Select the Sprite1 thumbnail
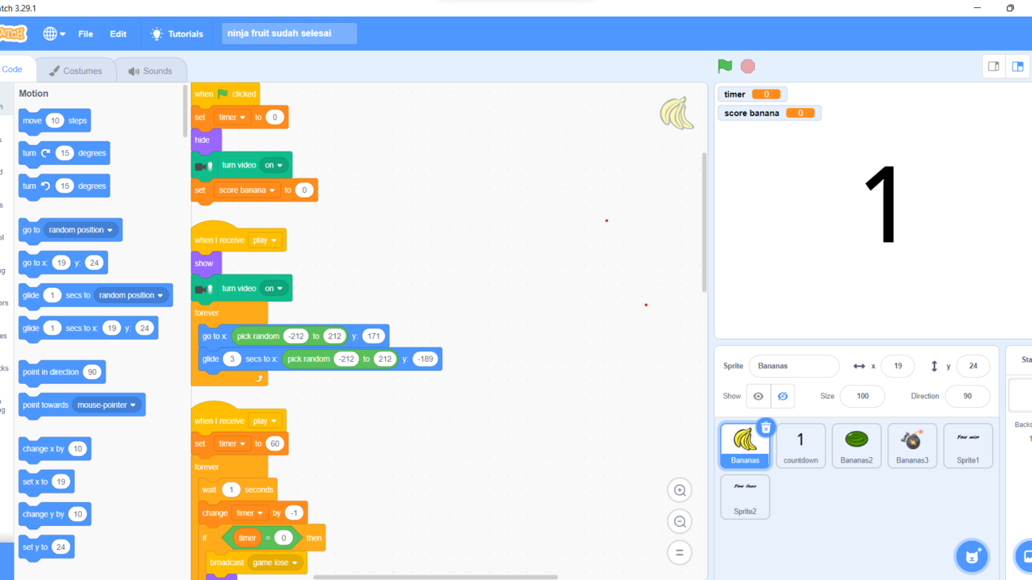 point(968,445)
